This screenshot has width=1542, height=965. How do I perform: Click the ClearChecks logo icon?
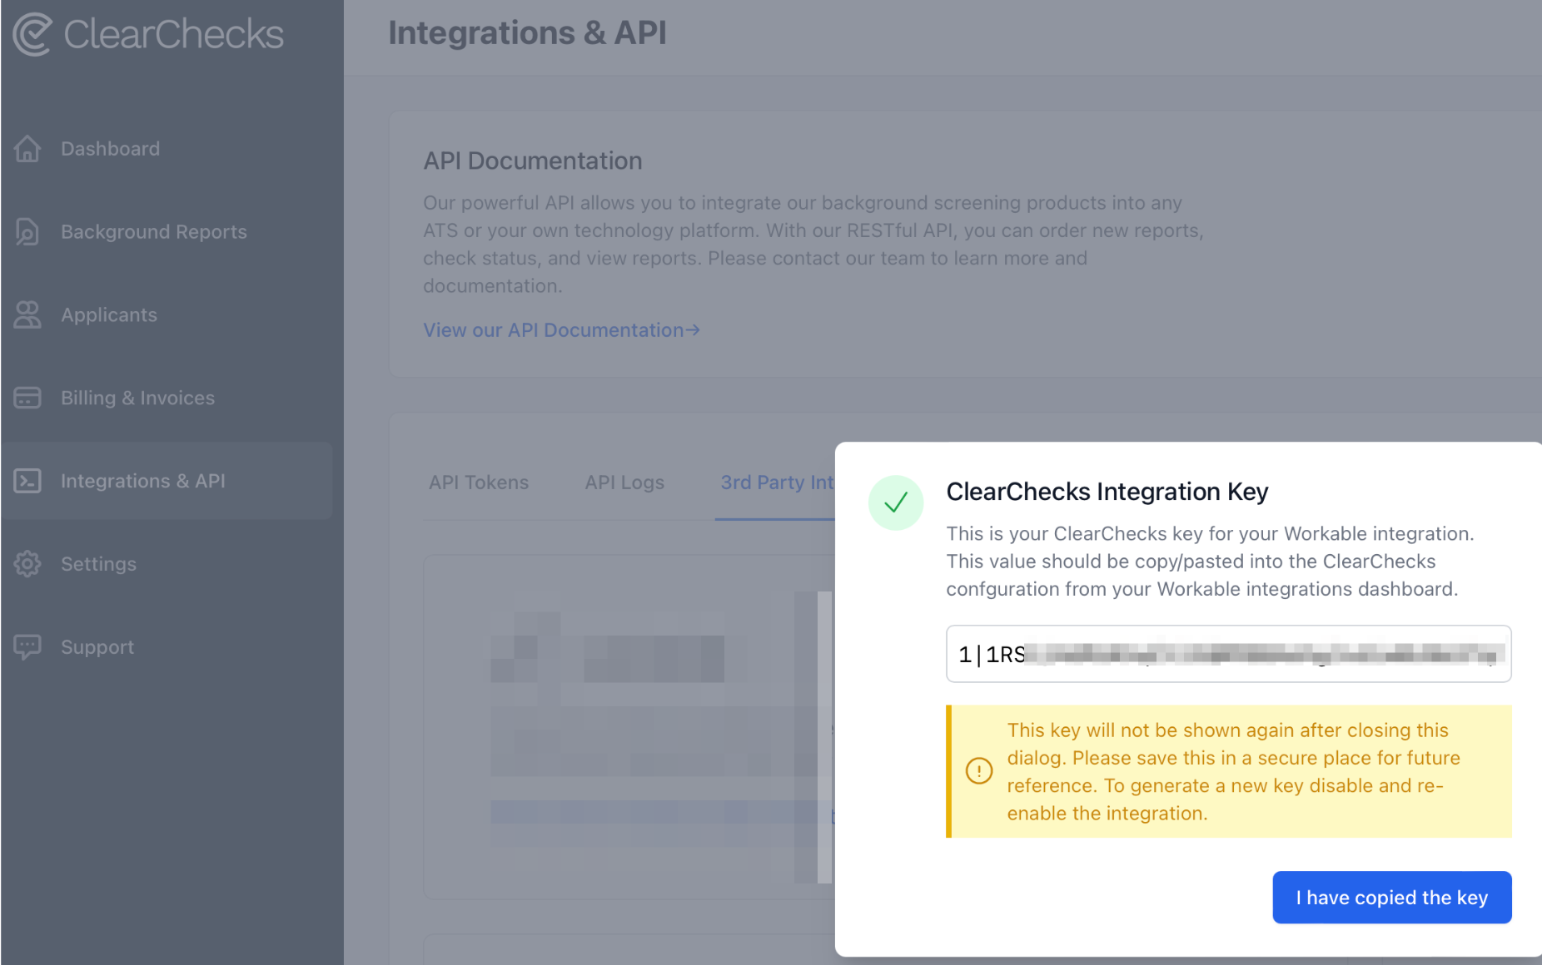pyautogui.click(x=32, y=35)
